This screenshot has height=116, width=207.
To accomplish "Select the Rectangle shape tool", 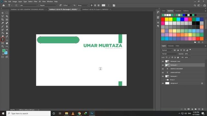I will pos(3,43).
